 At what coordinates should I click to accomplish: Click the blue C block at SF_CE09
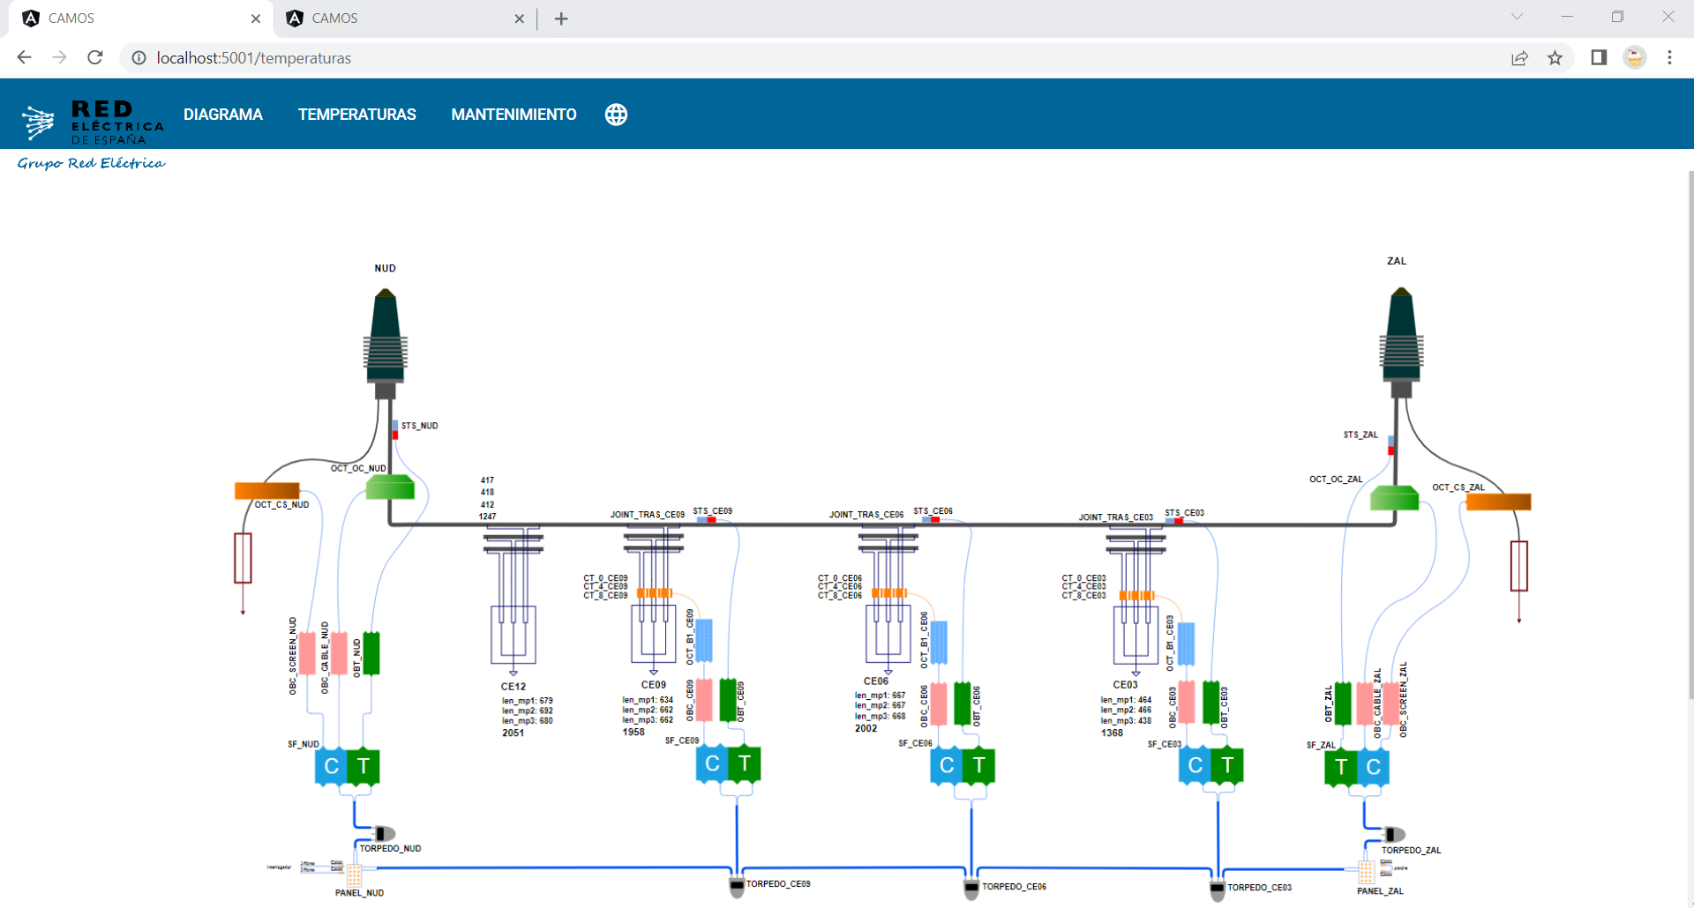(713, 763)
